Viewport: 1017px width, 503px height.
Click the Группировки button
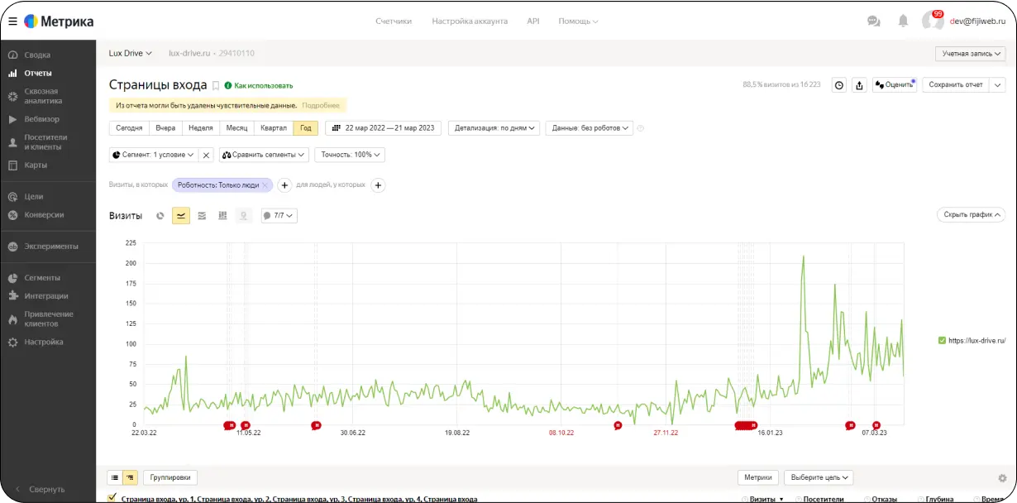(170, 477)
